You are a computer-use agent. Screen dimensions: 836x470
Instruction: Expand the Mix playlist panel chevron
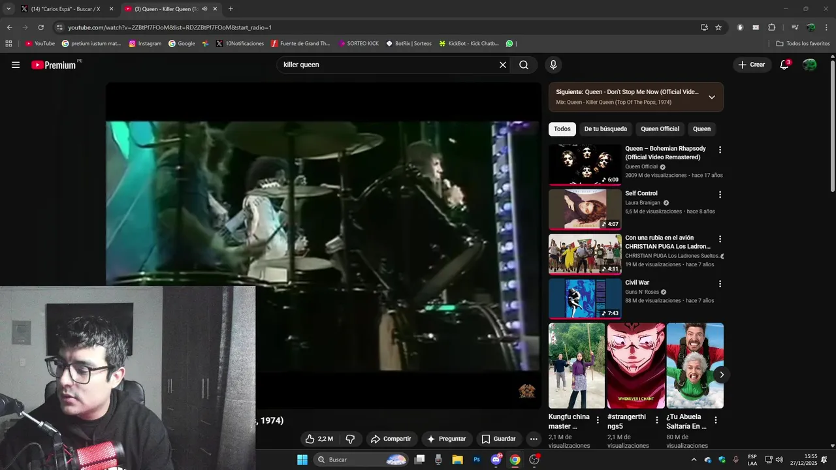(x=711, y=97)
